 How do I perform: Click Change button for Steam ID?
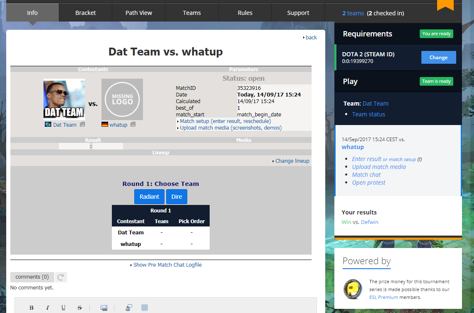tap(439, 58)
